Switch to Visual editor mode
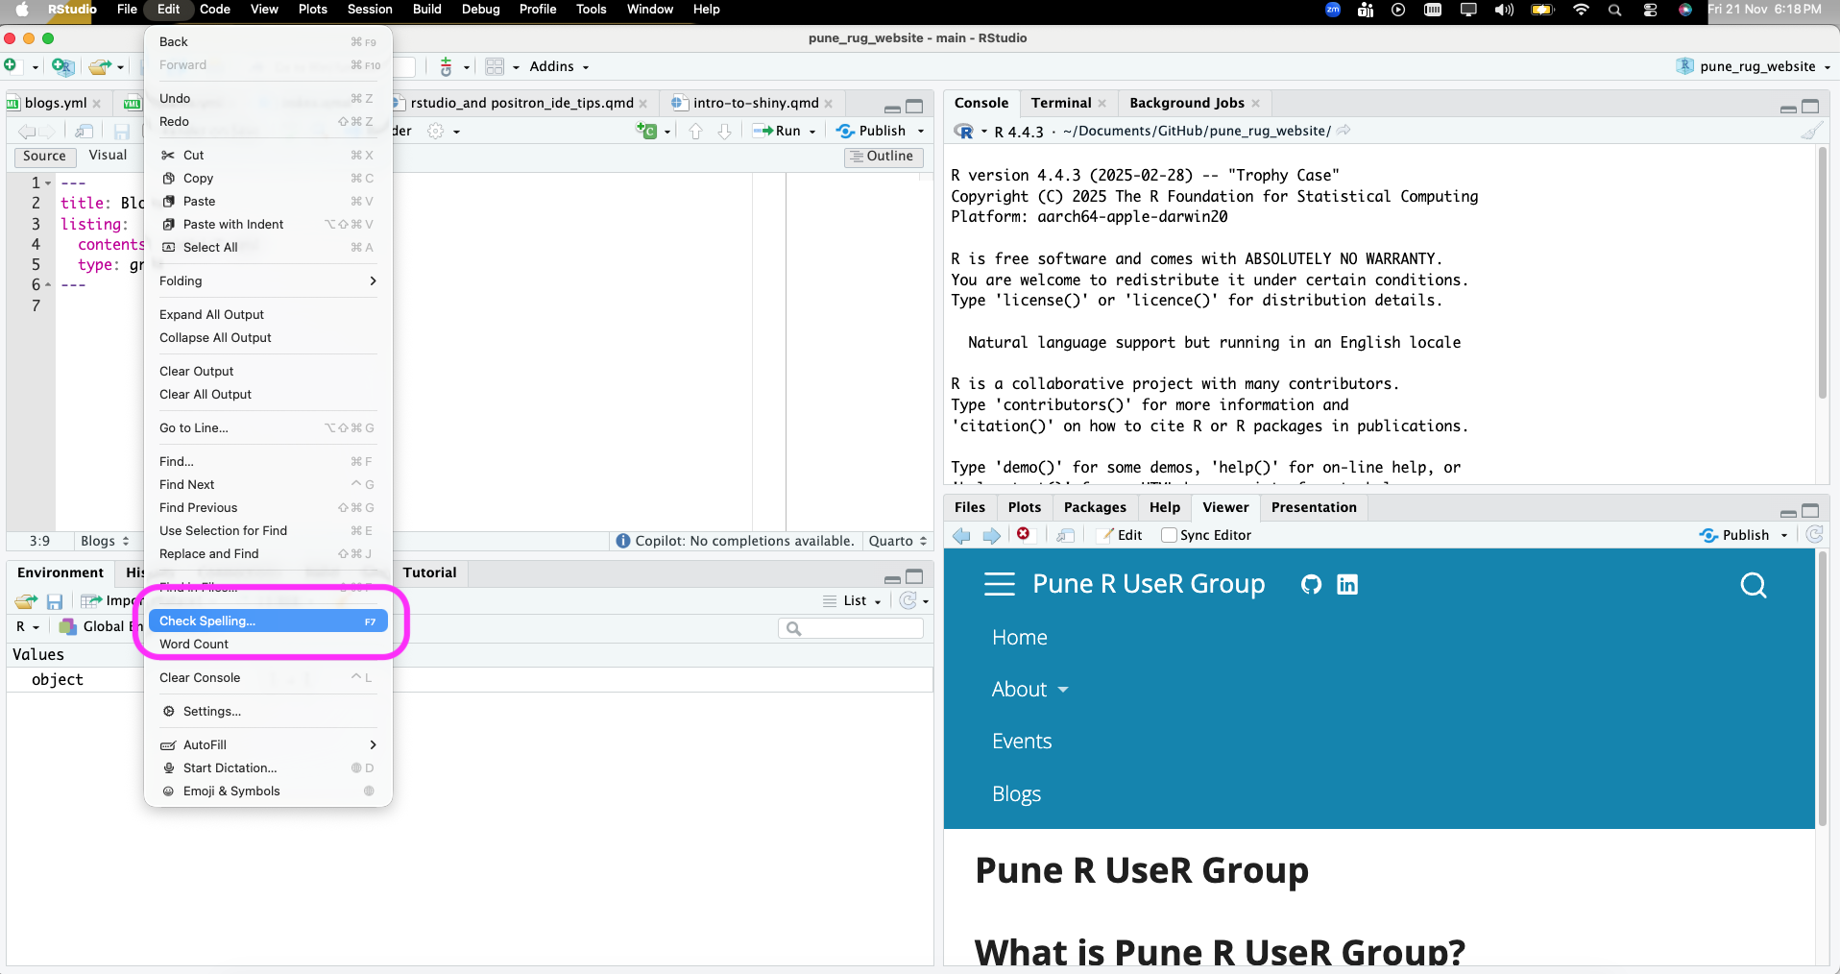The height and width of the screenshot is (974, 1840). point(108,156)
